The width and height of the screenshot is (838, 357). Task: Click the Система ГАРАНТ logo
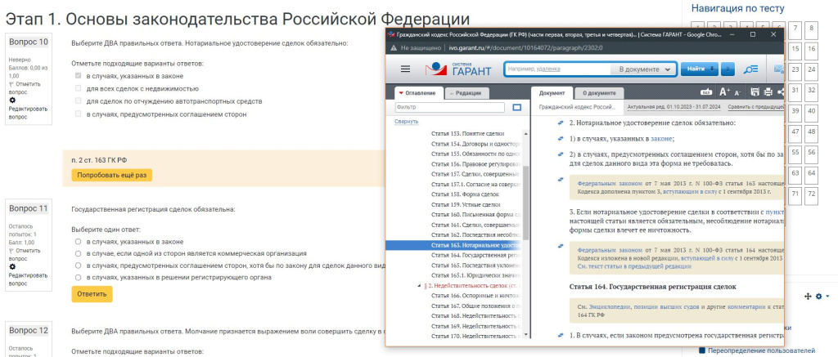click(x=457, y=69)
